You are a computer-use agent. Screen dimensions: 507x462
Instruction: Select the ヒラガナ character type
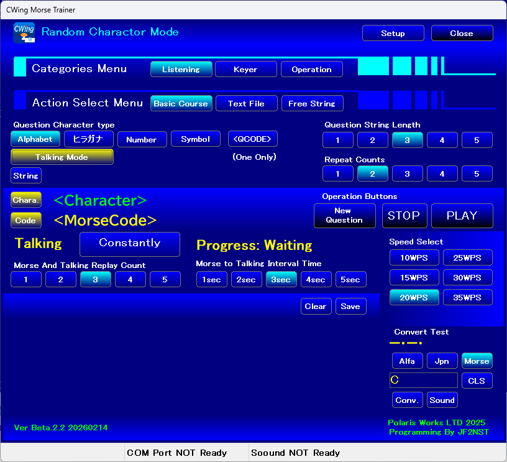(89, 139)
